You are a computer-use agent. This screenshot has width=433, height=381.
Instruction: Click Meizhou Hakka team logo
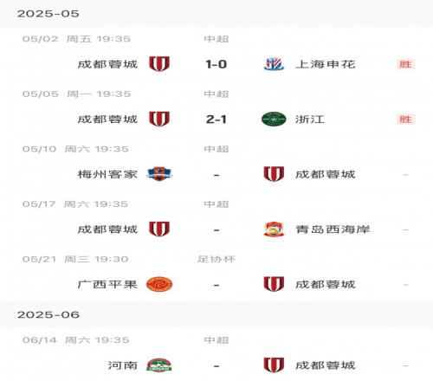point(159,174)
